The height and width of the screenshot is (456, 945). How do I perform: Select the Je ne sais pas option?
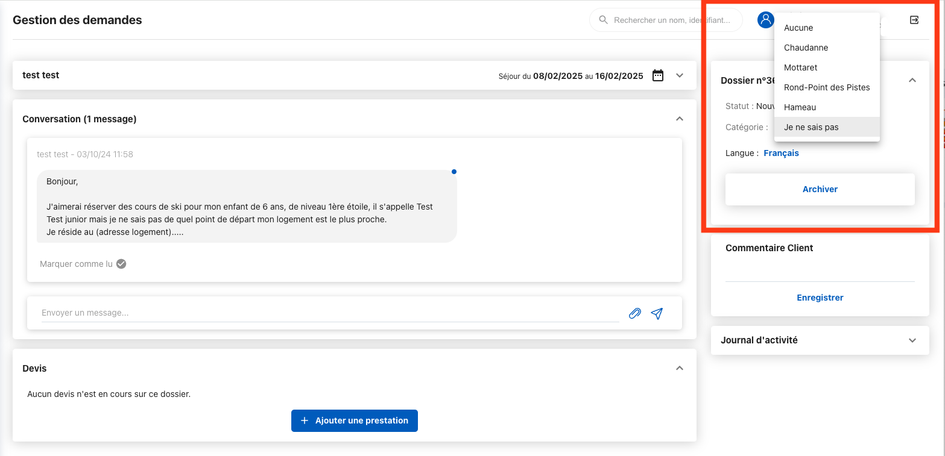click(x=811, y=127)
